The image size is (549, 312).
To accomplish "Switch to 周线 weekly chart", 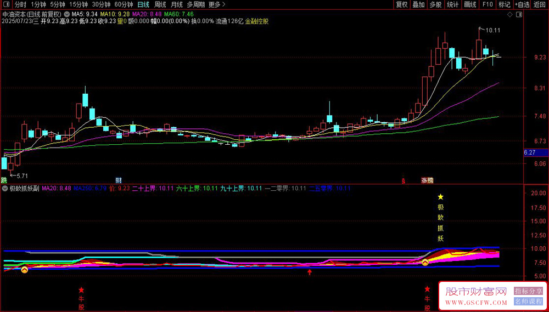I will pos(160,5).
